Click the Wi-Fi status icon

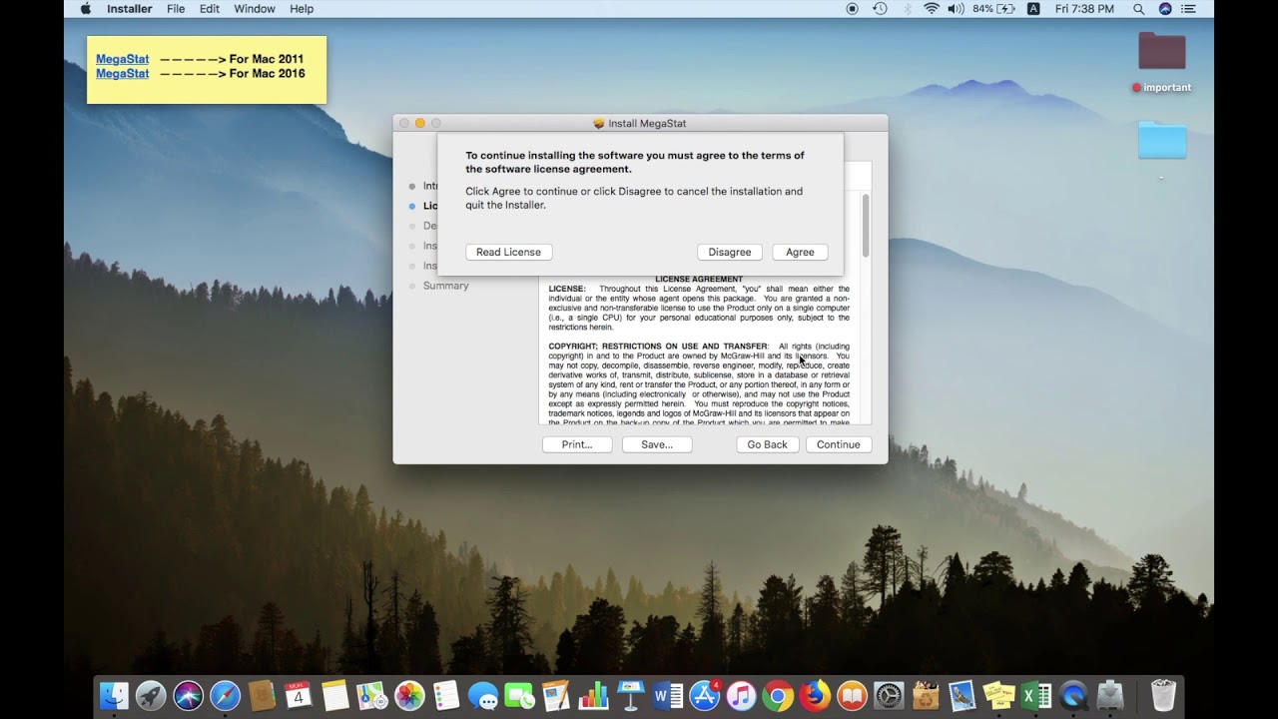tap(931, 9)
